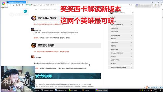The width and height of the screenshot is (163, 92).
Task: Click the browser back arrow
Action: 8,5
